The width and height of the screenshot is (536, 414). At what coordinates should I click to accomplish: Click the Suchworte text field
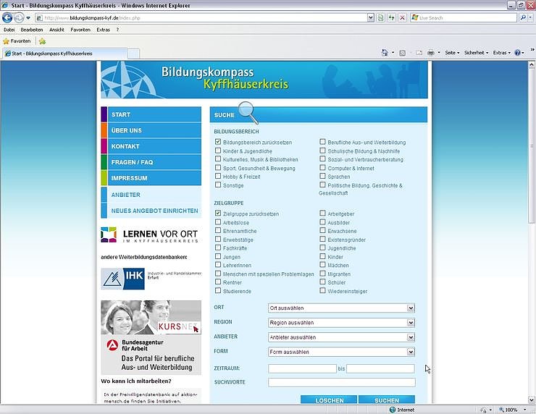click(x=341, y=382)
